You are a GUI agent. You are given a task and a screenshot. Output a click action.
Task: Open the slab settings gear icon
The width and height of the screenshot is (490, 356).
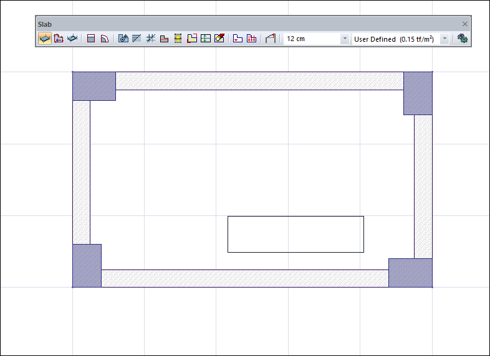(x=462, y=39)
